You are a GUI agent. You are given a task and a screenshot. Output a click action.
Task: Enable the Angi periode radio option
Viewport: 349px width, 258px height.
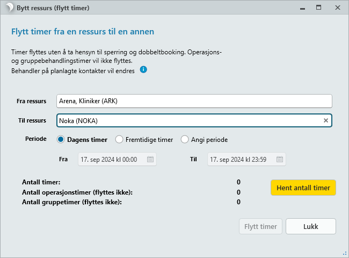click(x=185, y=140)
